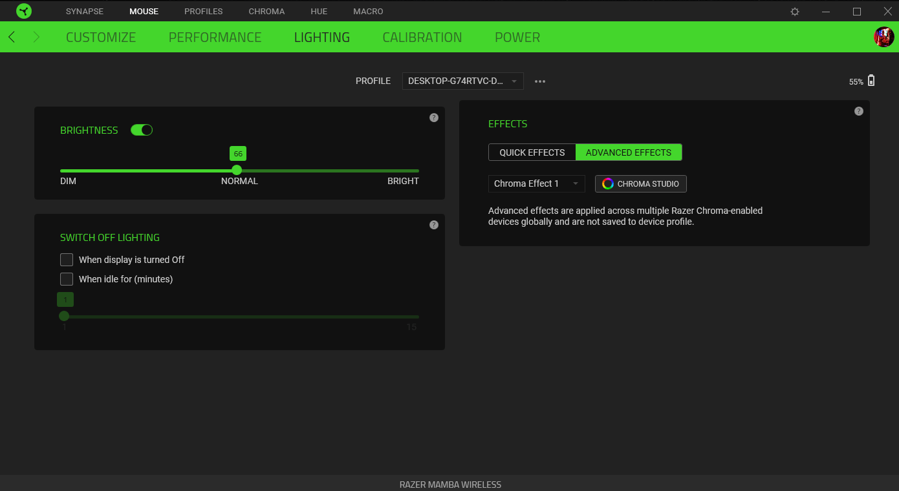The width and height of the screenshot is (899, 491).
Task: Toggle the Brightness switch off
Action: [142, 130]
